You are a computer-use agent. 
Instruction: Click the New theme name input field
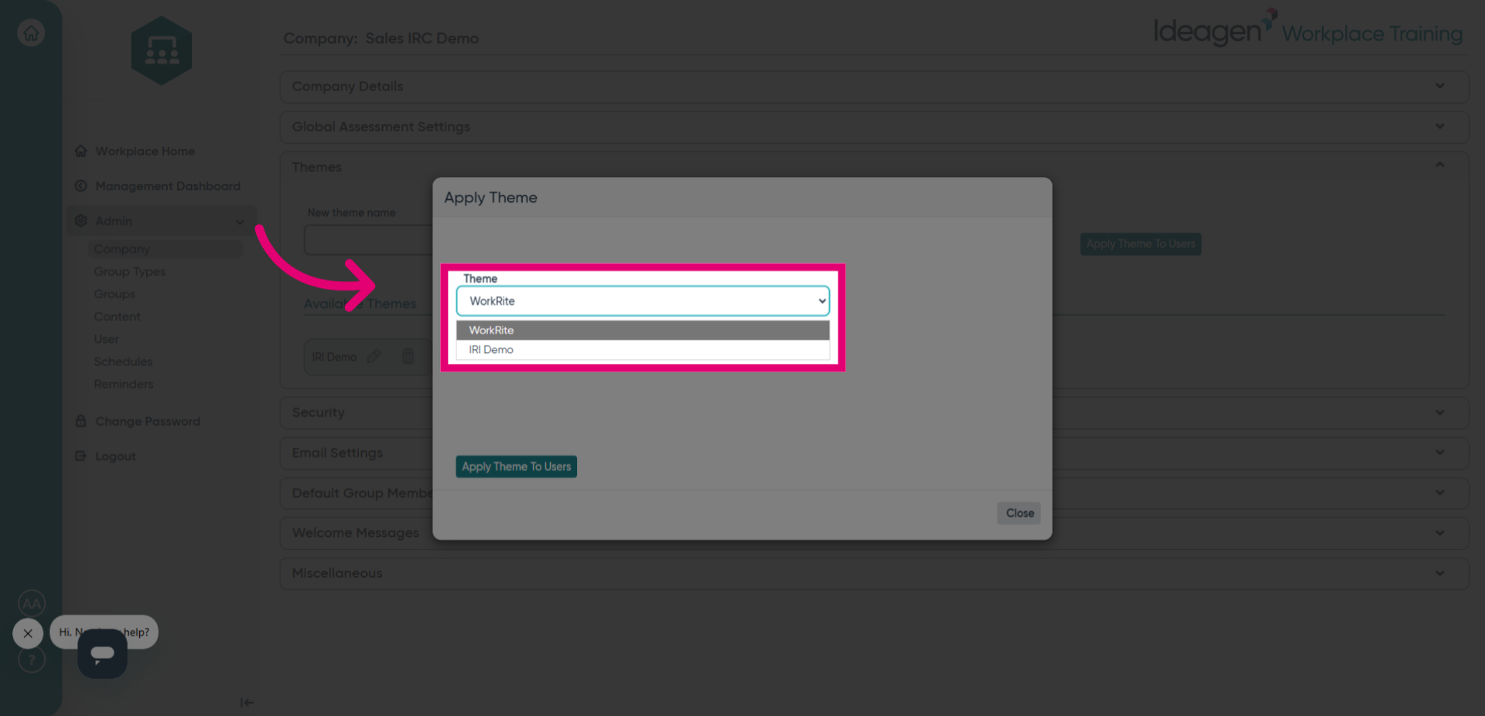tap(369, 240)
